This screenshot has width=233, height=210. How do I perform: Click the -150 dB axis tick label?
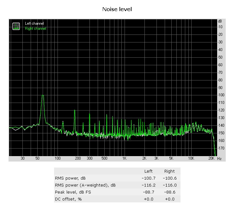tap(221, 133)
